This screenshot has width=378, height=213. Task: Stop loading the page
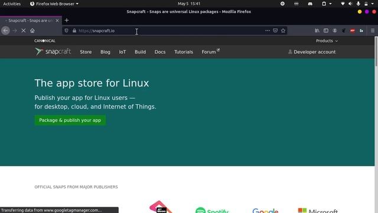pos(24,31)
